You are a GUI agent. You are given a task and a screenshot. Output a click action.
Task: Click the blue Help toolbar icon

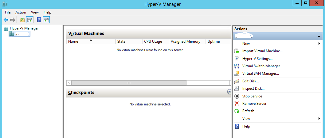(x=39, y=20)
